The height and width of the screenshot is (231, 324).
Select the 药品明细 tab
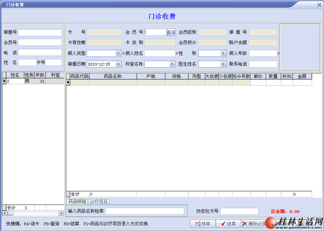click(77, 201)
